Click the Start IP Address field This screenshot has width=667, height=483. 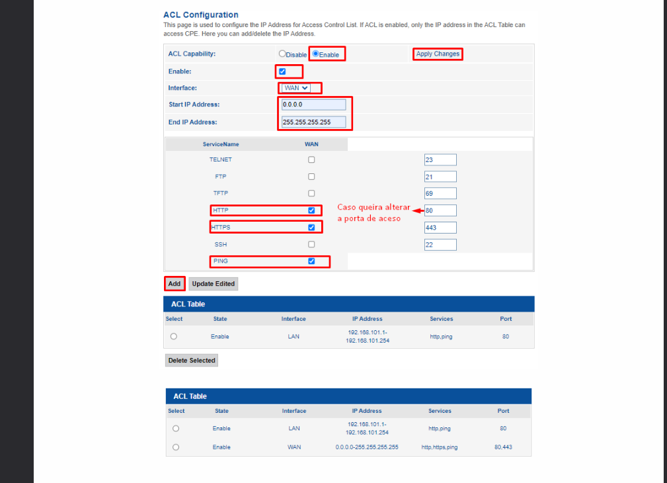tap(313, 105)
